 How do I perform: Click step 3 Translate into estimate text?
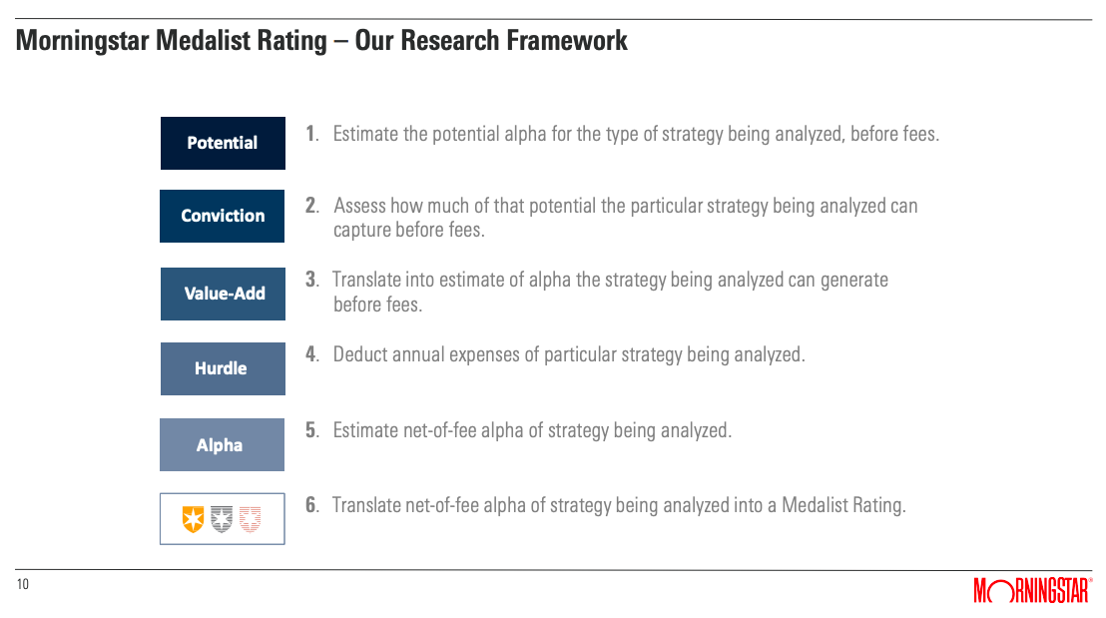[x=611, y=293]
